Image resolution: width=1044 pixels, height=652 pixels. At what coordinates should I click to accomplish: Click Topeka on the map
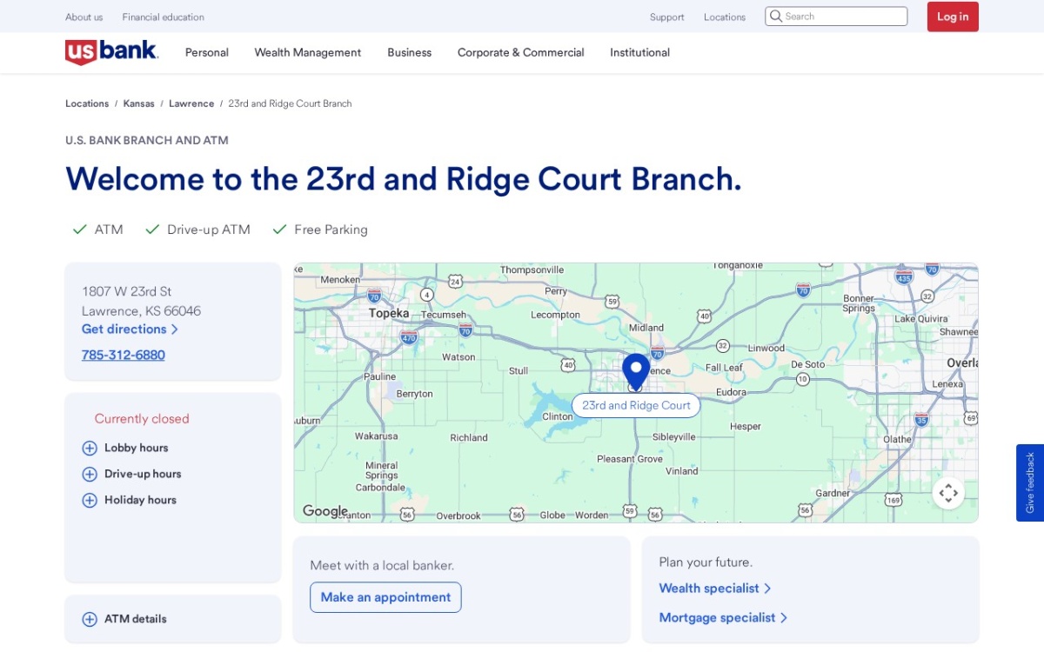389,313
